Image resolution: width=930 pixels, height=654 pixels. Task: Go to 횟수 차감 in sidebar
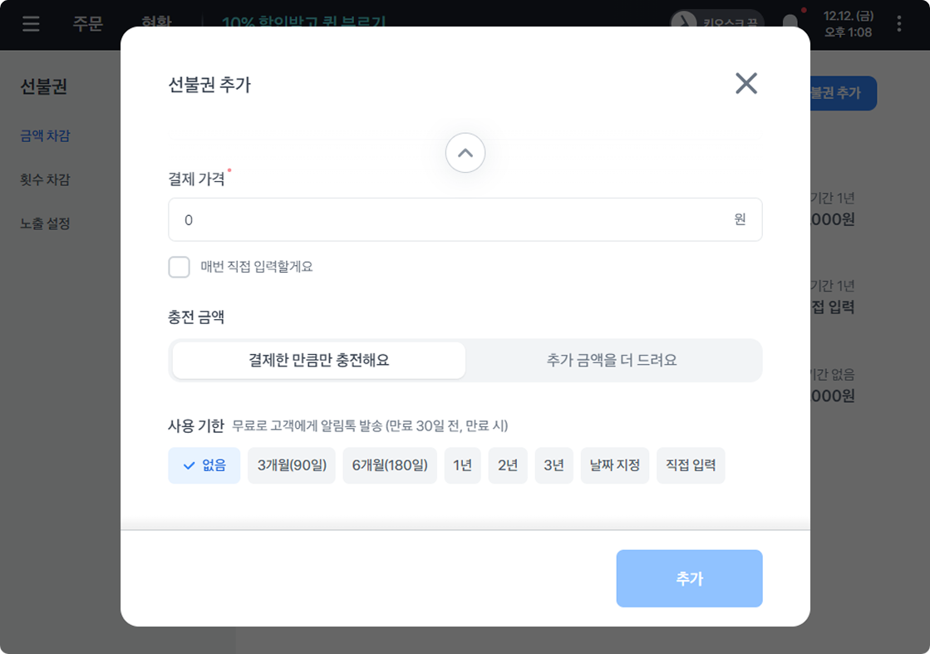pyautogui.click(x=45, y=179)
